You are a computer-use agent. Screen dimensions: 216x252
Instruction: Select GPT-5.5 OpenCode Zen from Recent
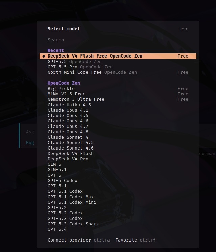point(118,62)
